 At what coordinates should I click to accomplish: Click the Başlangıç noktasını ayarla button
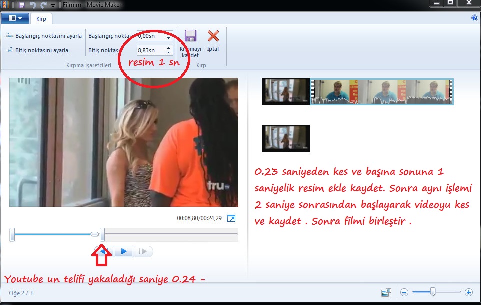(x=44, y=36)
